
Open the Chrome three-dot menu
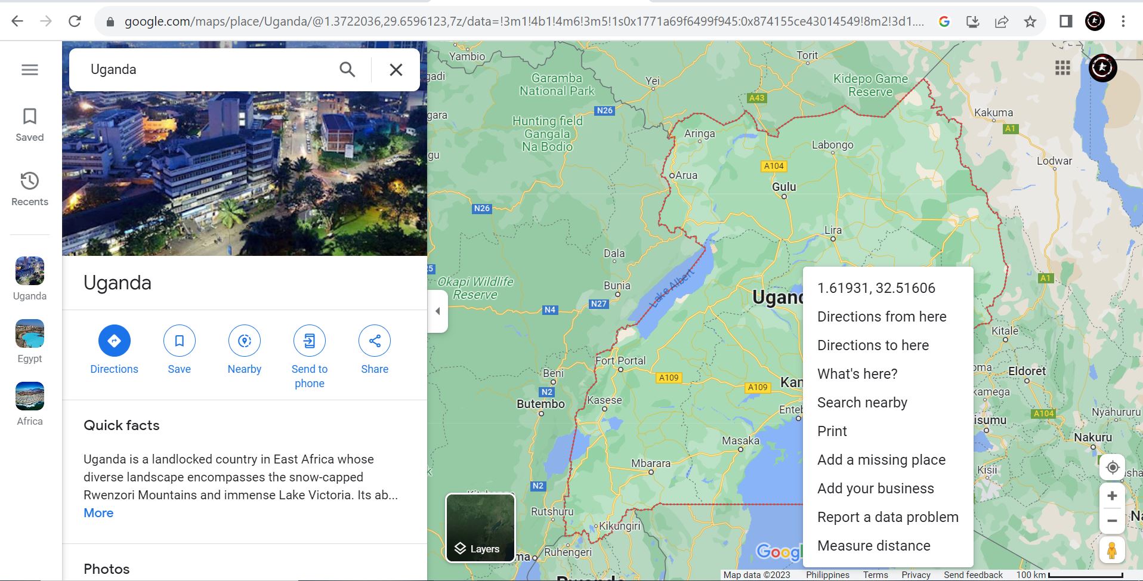tap(1123, 21)
